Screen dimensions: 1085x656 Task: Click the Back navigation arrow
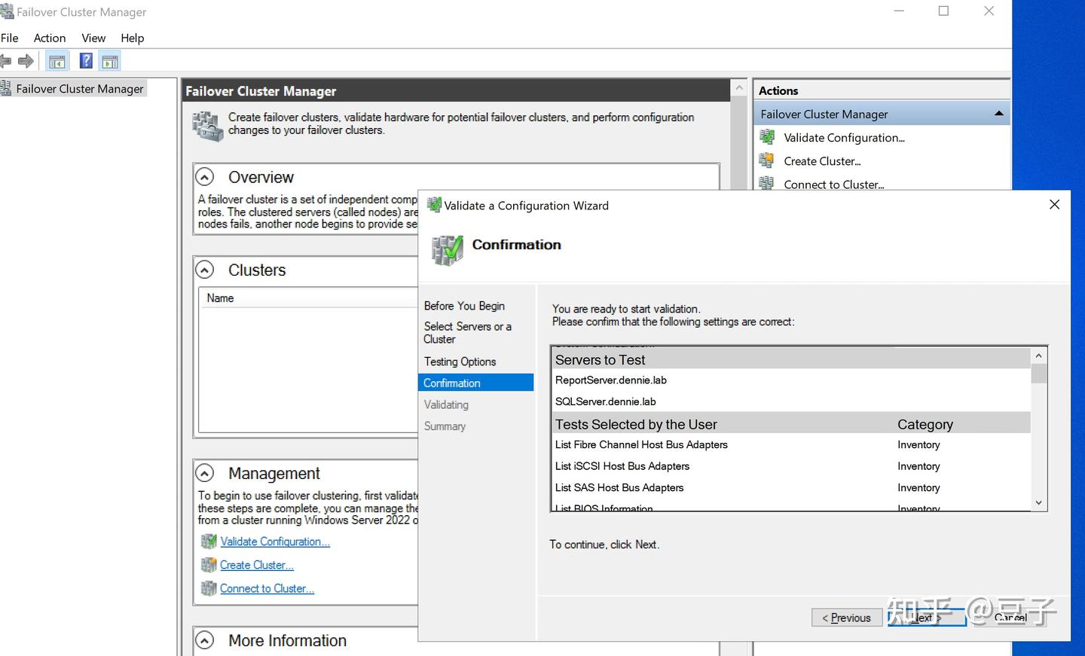tap(7, 61)
